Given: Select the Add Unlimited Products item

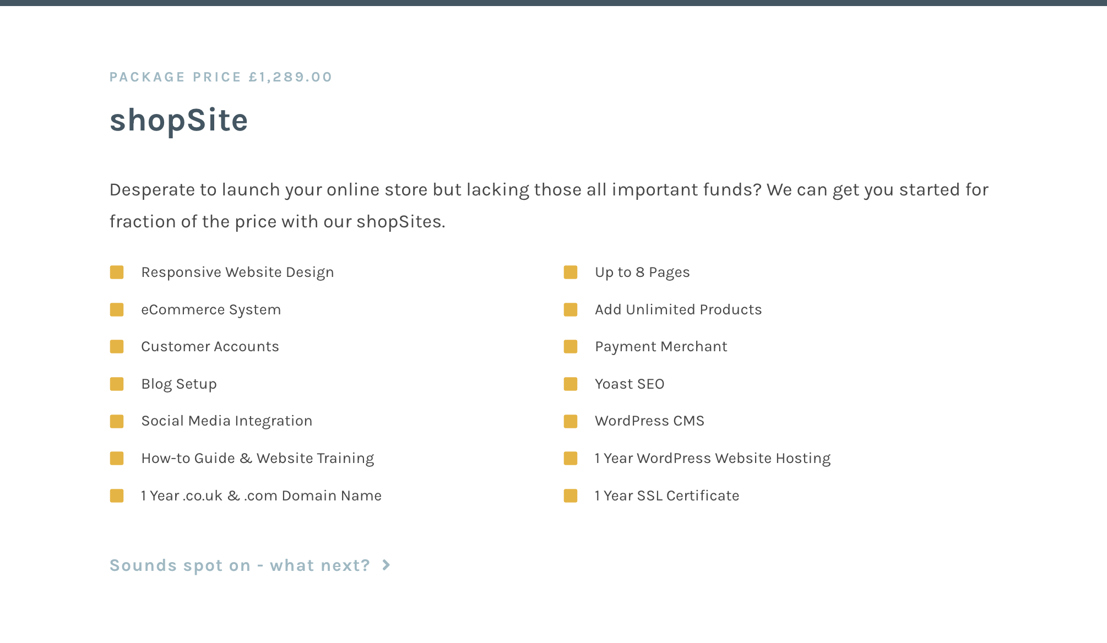Looking at the screenshot, I should pos(678,310).
